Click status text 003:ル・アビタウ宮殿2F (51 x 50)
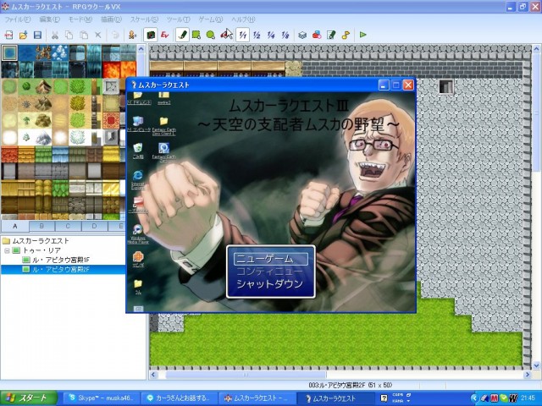The image size is (542, 406). click(x=351, y=385)
